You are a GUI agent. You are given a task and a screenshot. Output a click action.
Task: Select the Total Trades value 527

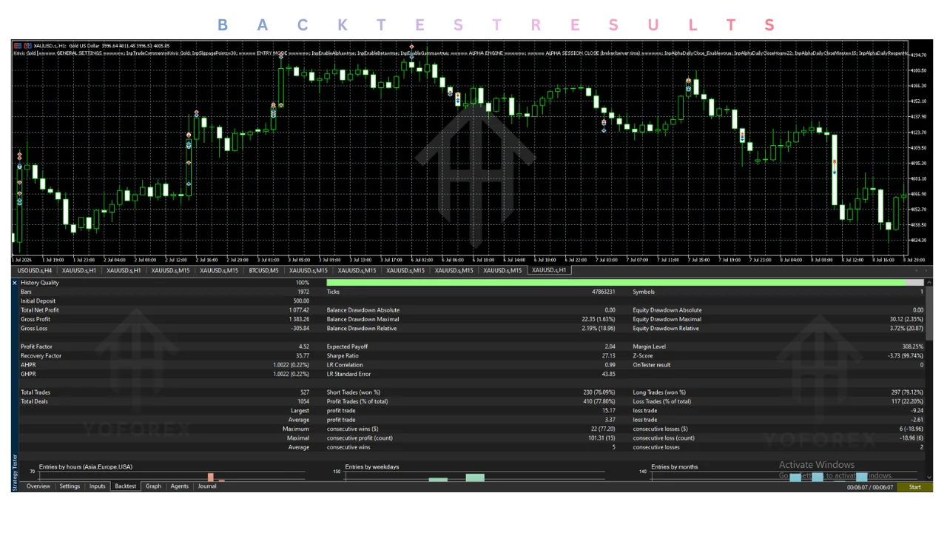304,392
